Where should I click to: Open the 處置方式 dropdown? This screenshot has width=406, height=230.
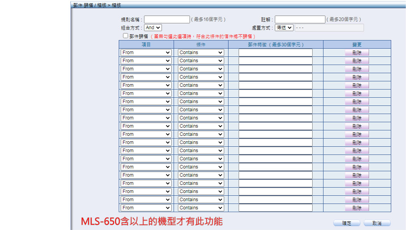[x=284, y=28]
